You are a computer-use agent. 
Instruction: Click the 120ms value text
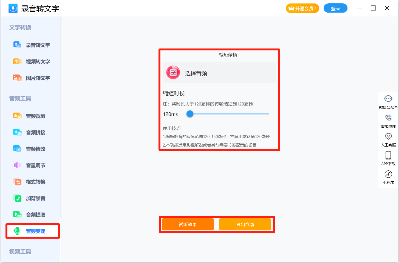click(x=170, y=114)
